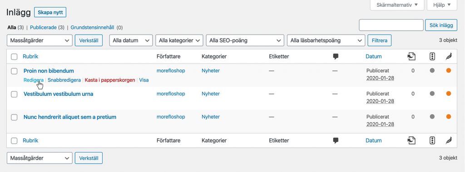Click top 3 objekt count text
The image size is (465, 172).
[448, 40]
